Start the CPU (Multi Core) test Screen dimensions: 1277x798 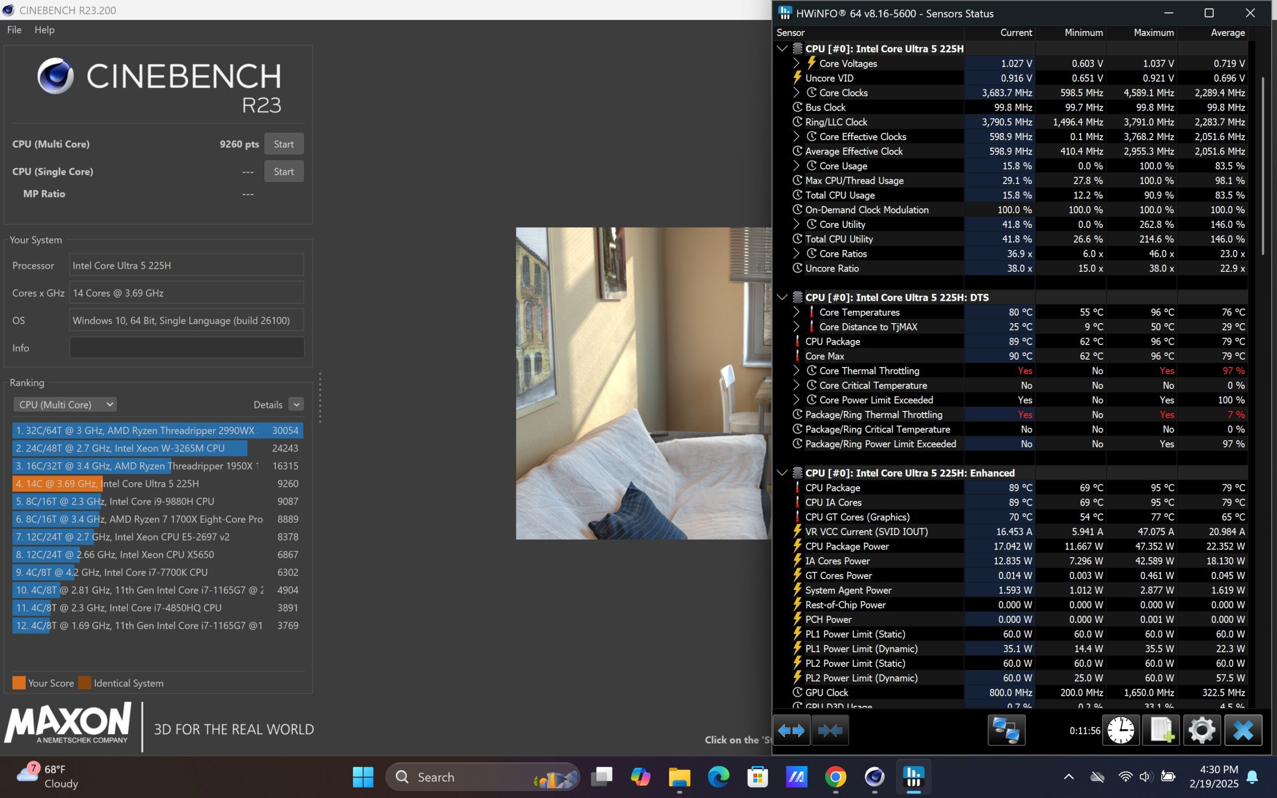tap(284, 144)
